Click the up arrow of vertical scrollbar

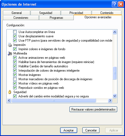point(115,32)
